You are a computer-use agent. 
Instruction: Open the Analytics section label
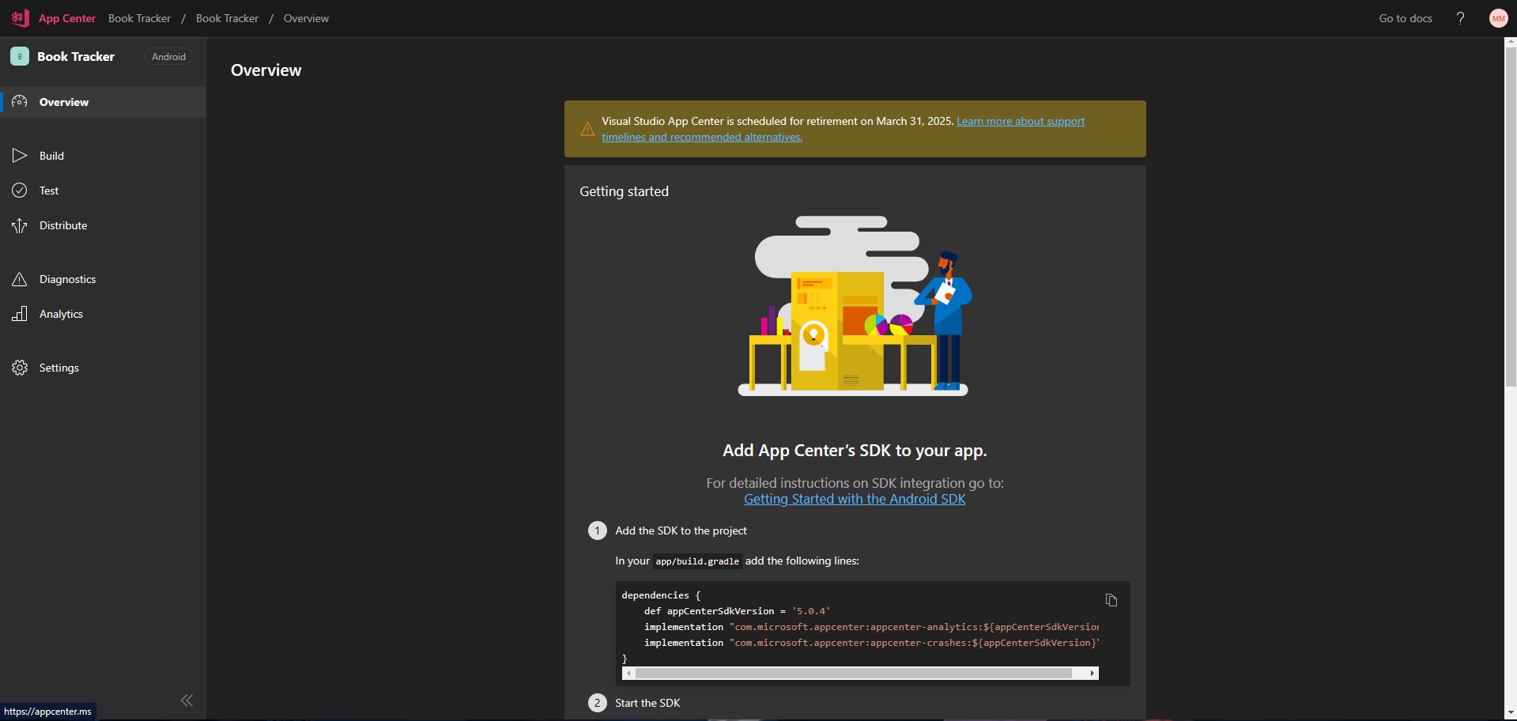[x=61, y=314]
